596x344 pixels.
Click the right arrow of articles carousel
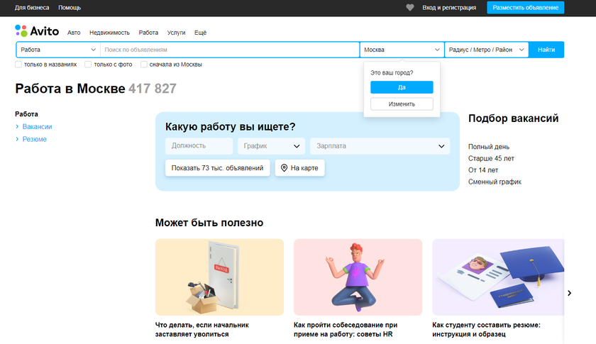(569, 293)
